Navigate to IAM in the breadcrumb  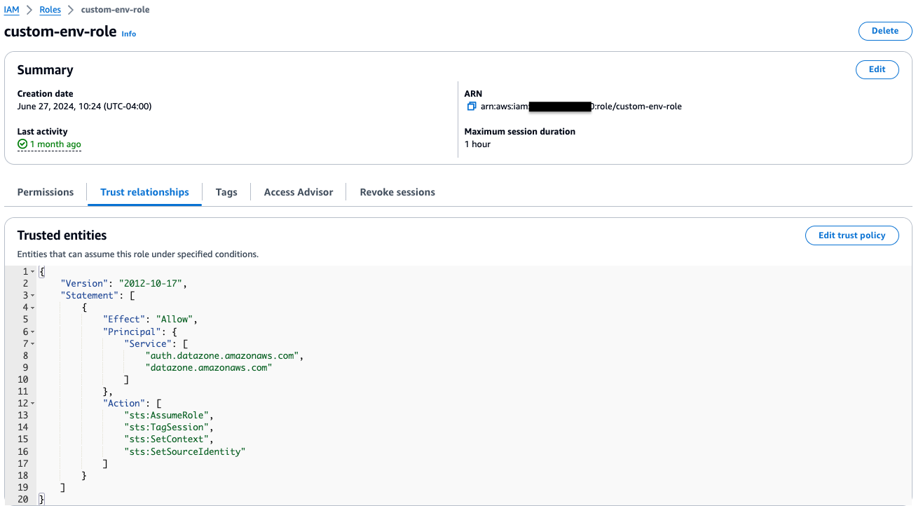point(12,10)
